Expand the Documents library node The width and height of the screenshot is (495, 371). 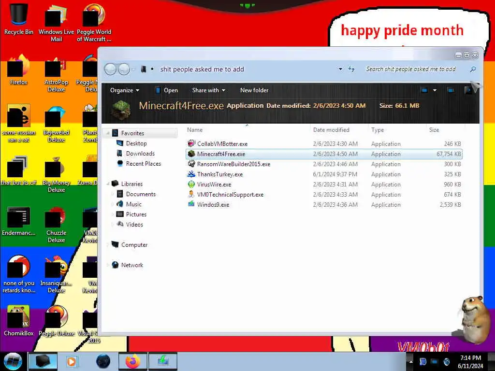coord(113,194)
